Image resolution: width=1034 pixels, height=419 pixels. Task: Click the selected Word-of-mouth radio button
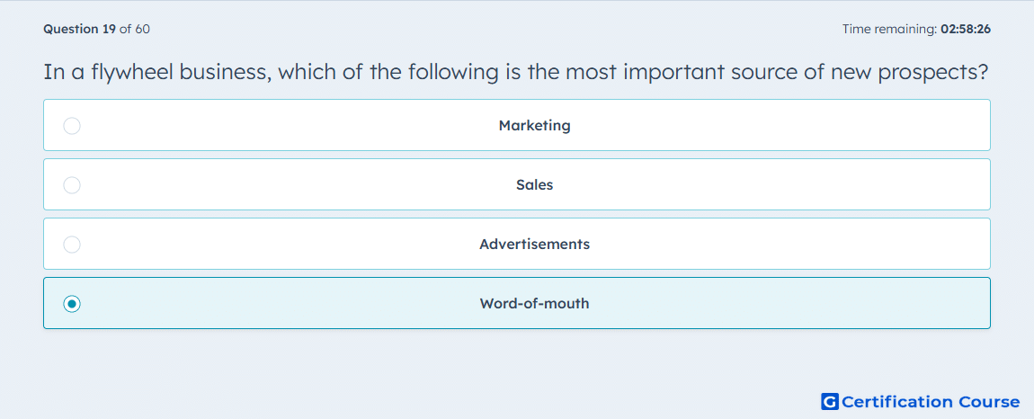[x=72, y=304]
